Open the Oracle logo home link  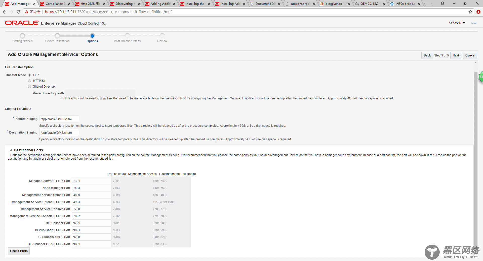pyautogui.click(x=22, y=23)
